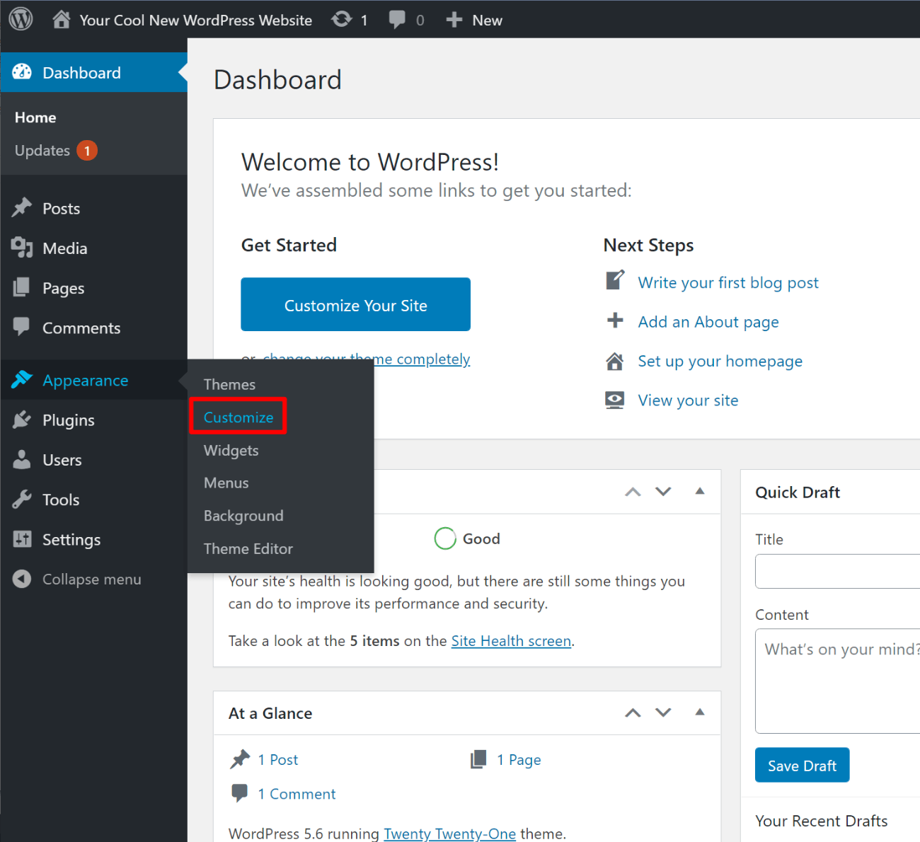The height and width of the screenshot is (842, 920).
Task: Open Updates under Dashboard
Action: [42, 151]
